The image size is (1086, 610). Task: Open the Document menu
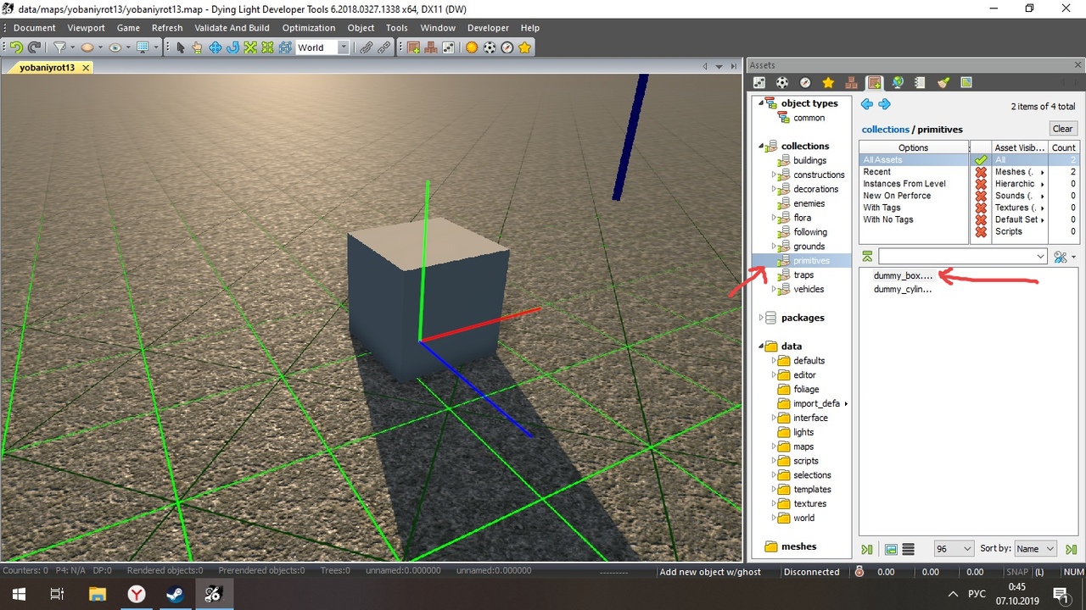click(x=35, y=28)
